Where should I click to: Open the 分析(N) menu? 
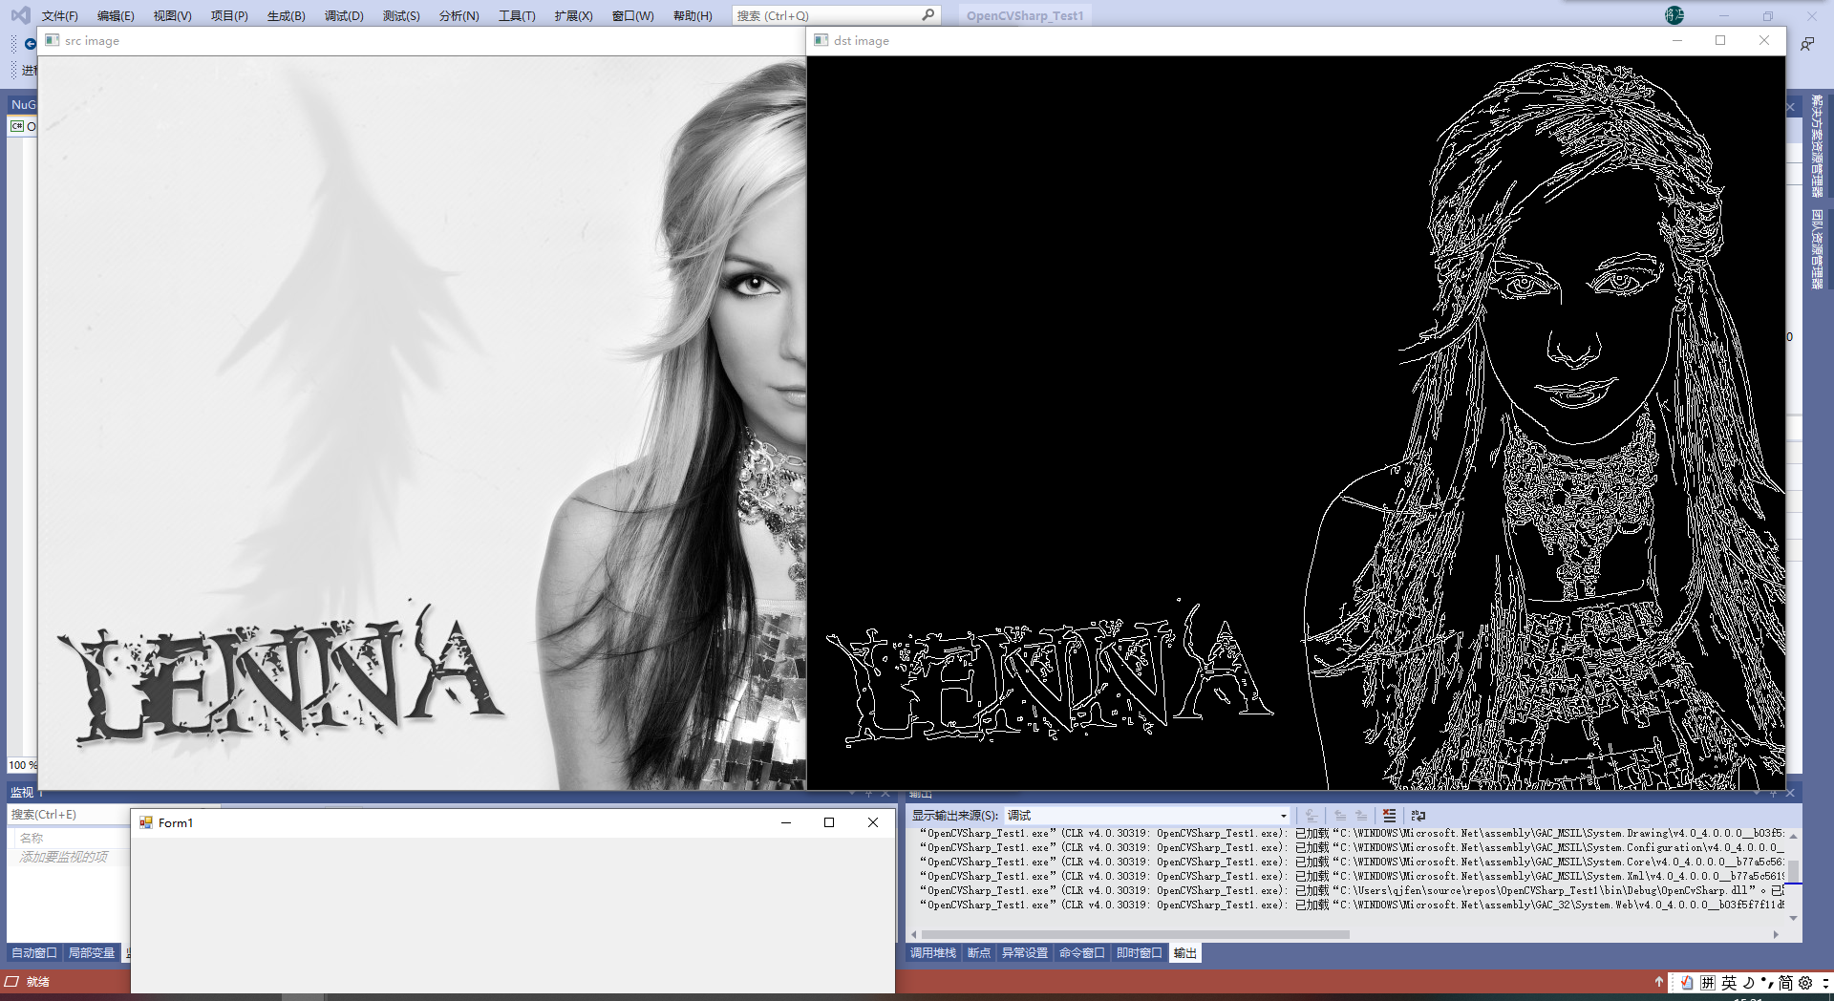click(458, 16)
